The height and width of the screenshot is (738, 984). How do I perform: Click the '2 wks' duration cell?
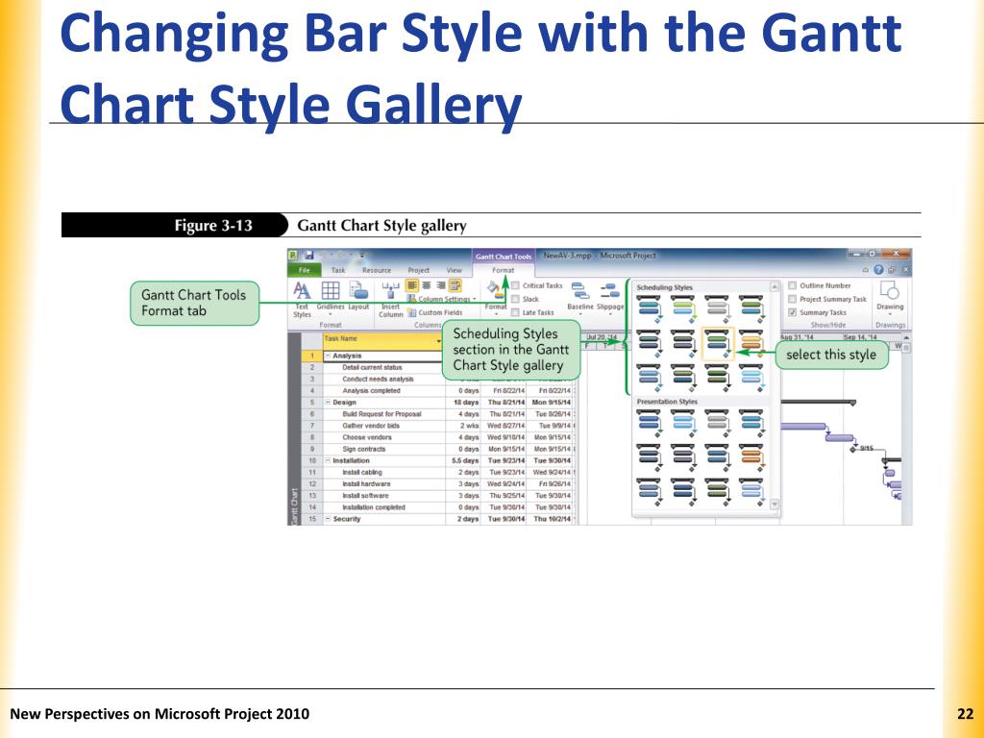[464, 426]
